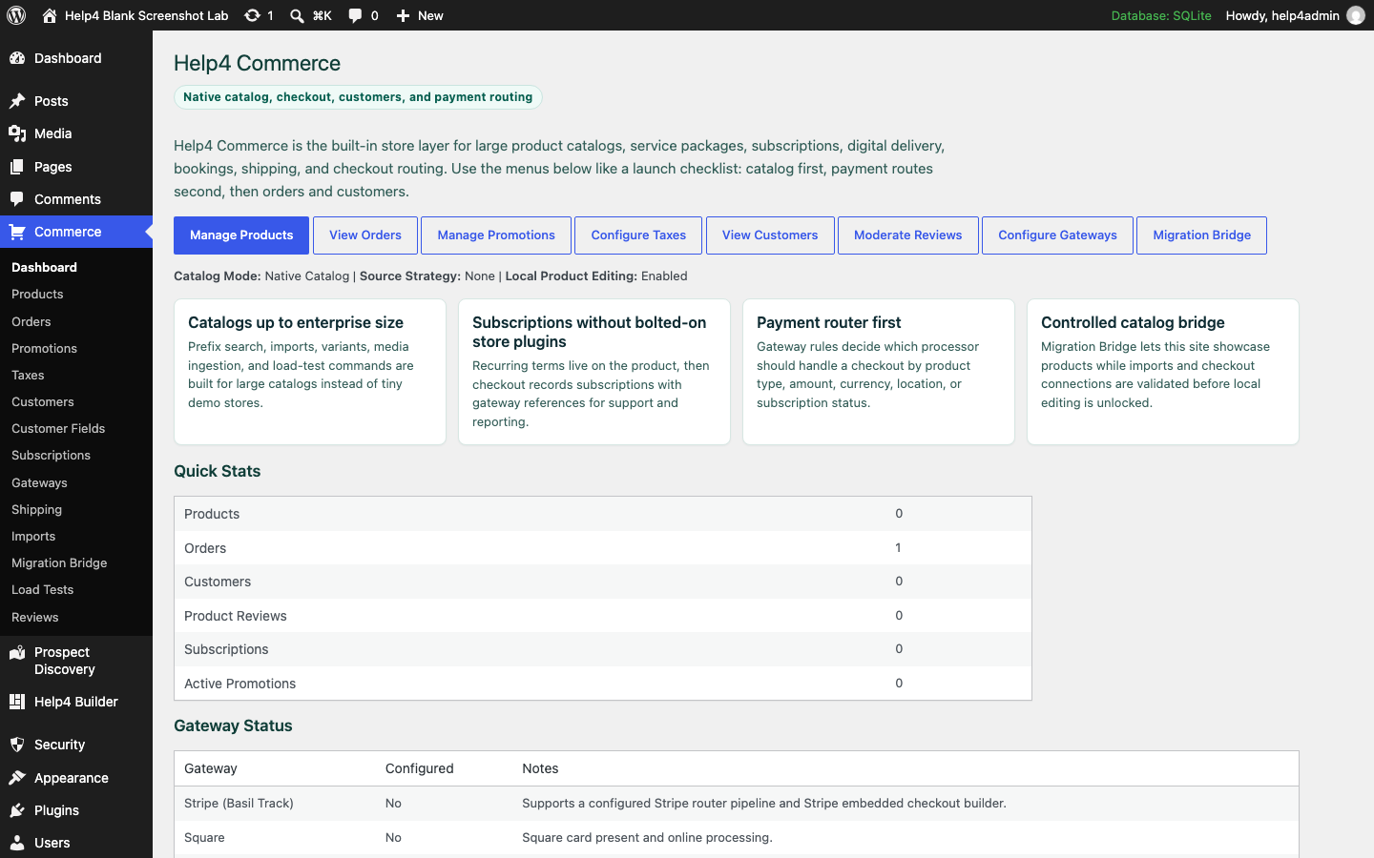
Task: Click the Commerce cart icon
Action: [x=17, y=232]
